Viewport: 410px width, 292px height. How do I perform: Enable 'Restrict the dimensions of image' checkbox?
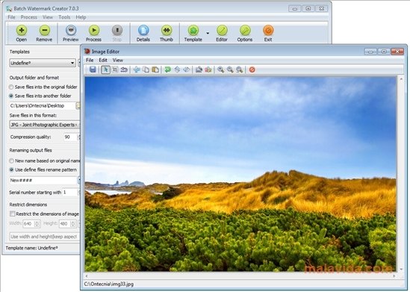pos(12,214)
